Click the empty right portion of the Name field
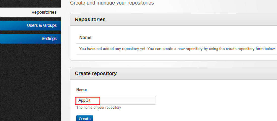The image size is (277, 121). [131, 100]
